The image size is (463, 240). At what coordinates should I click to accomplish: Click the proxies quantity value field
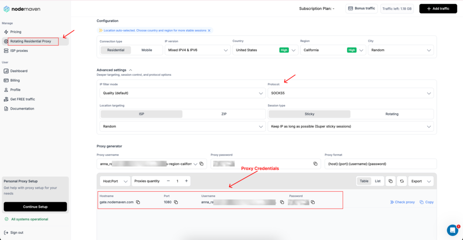coord(177,181)
